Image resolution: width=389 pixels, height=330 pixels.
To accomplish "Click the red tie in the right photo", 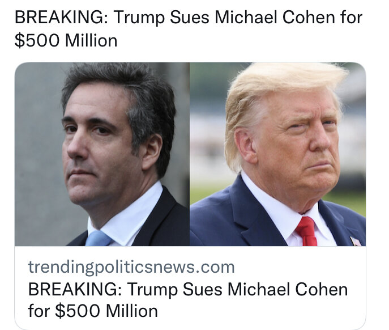I will tap(307, 231).
